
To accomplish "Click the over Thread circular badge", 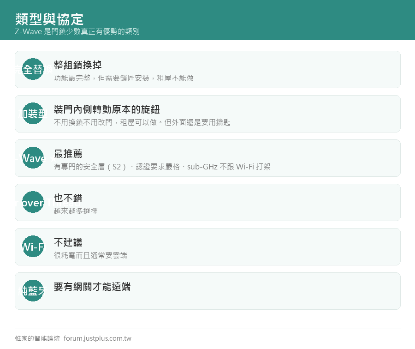I will click(x=33, y=202).
